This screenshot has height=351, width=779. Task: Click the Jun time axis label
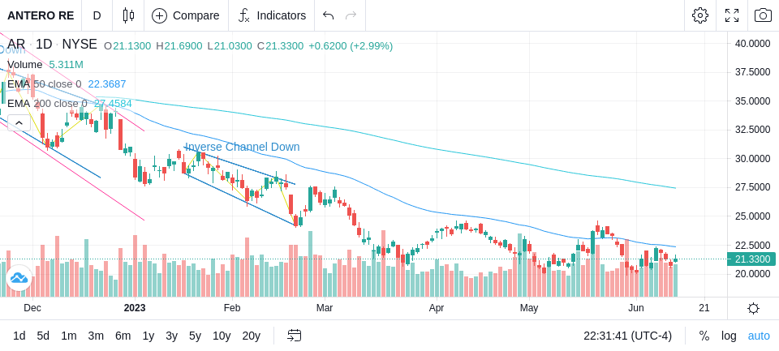click(636, 308)
